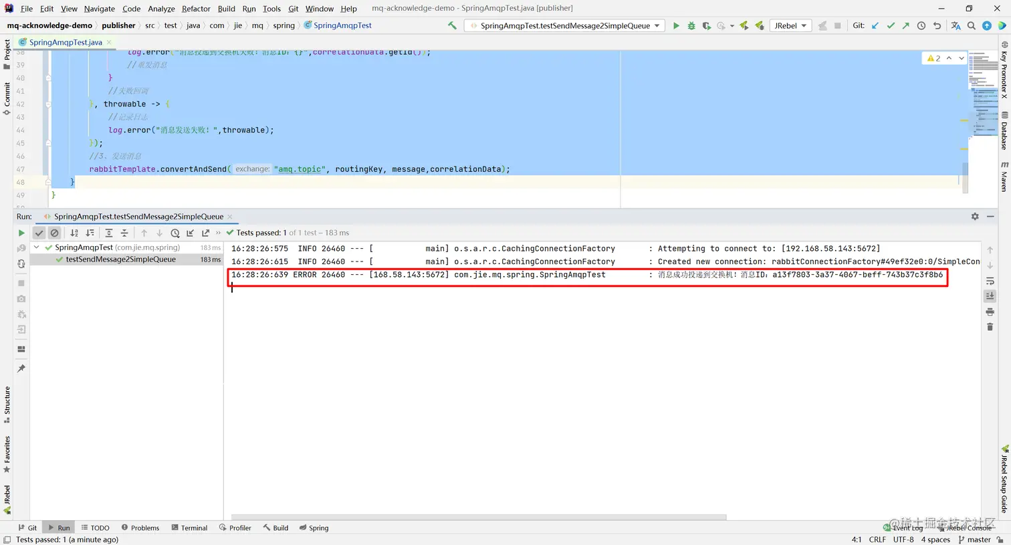Toggle scroll to end in the console
The height and width of the screenshot is (545, 1011).
click(x=990, y=296)
